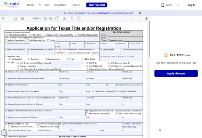Viewport: 202px width, 138px height.
Task: Click the zoom in plus icon
Action: coord(51,19)
